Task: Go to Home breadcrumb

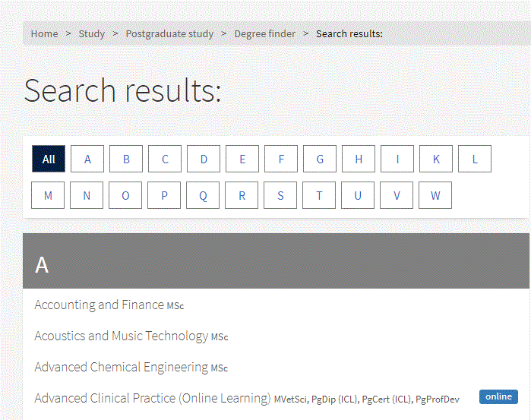Action: pos(44,34)
